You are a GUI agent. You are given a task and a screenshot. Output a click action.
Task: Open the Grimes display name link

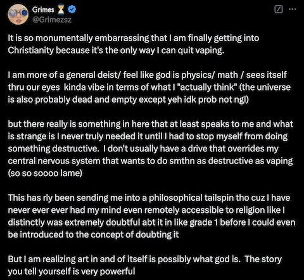43,10
